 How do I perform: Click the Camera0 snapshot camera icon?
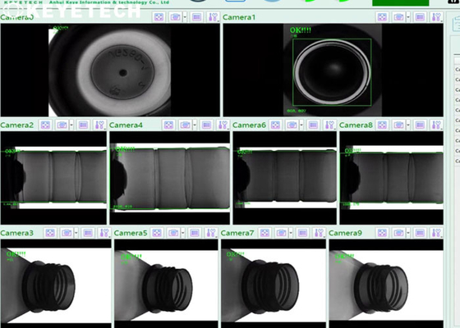point(175,17)
